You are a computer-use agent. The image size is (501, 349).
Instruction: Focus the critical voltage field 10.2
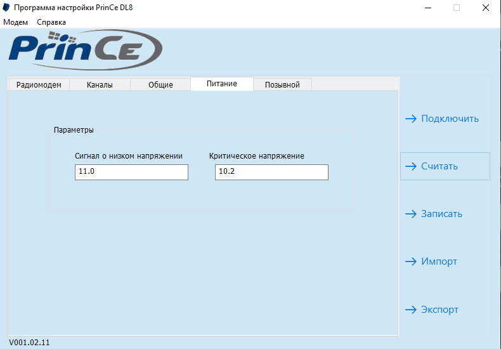(271, 172)
